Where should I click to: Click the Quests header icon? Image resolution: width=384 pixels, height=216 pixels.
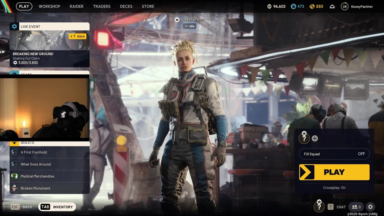point(14,143)
